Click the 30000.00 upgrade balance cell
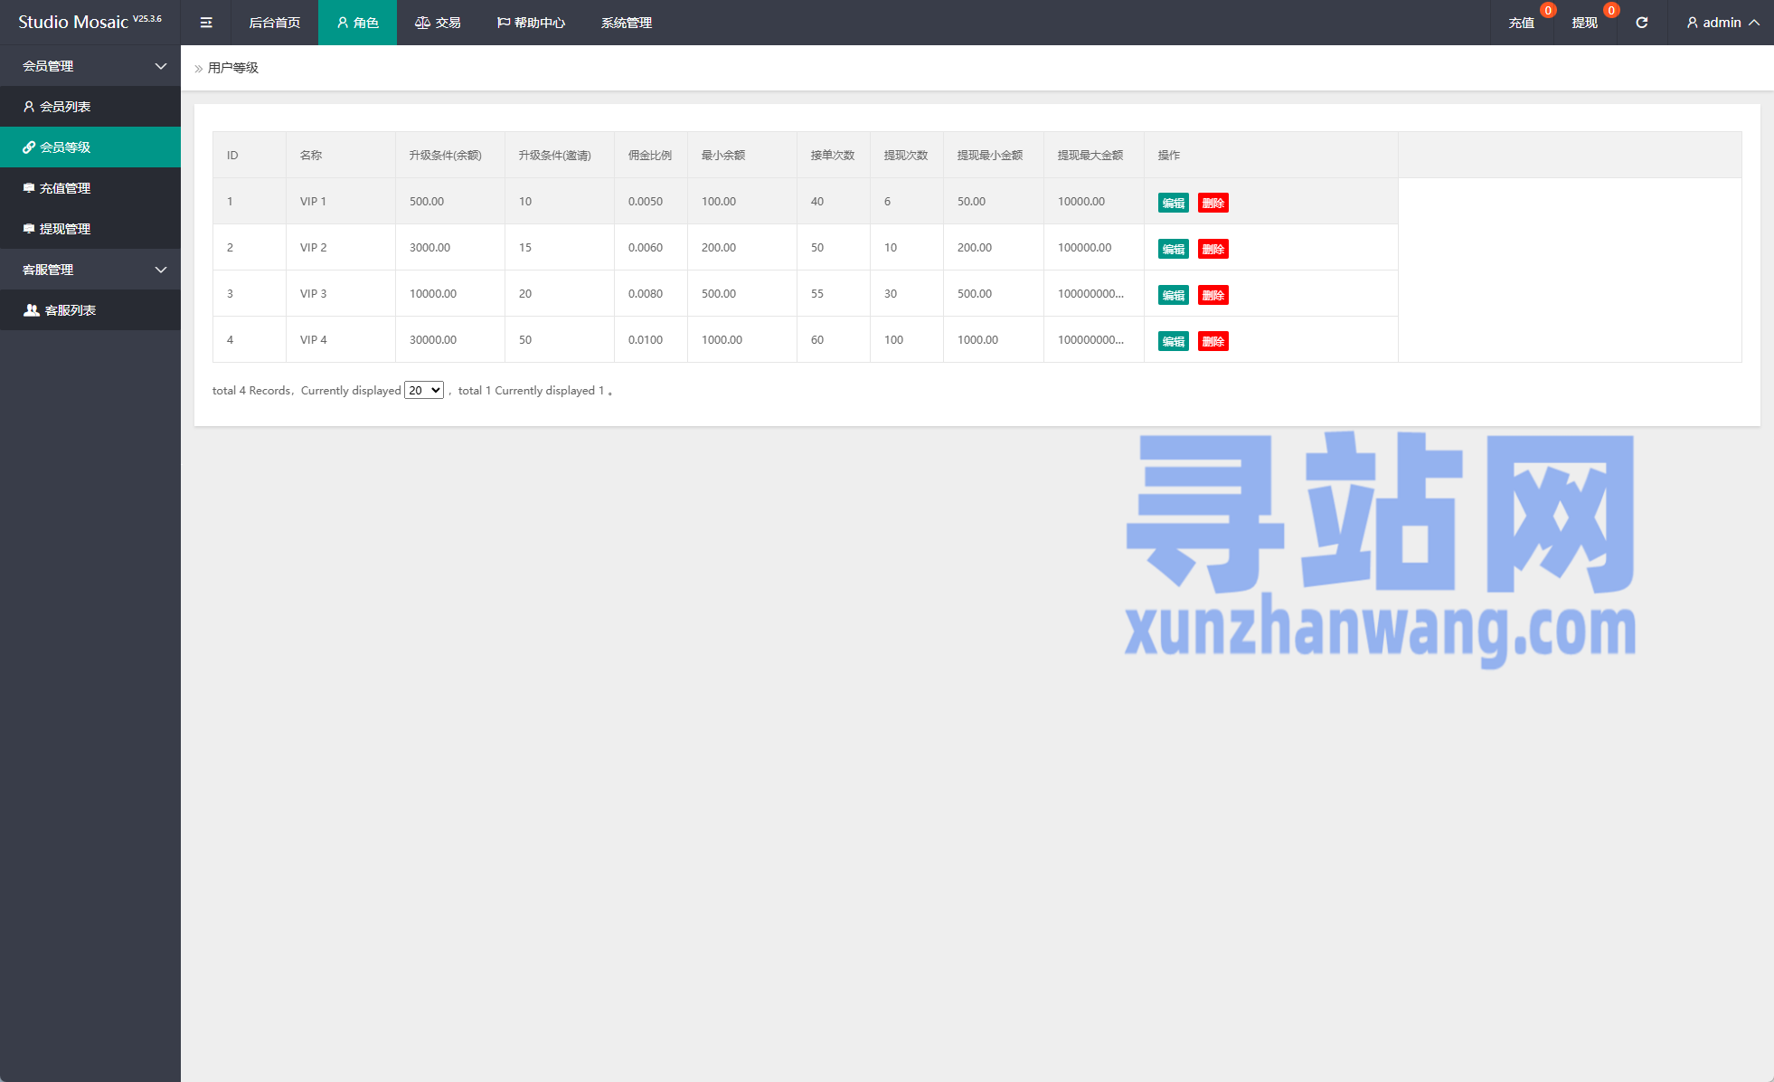The image size is (1774, 1082). [x=450, y=339]
